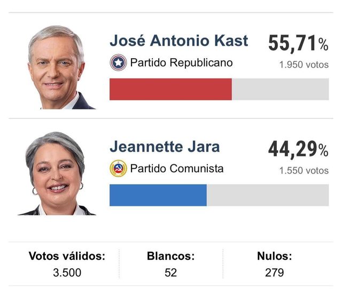Screen dimensions: 342x295
Task: Select the 1.950 votos count
Action: point(304,65)
